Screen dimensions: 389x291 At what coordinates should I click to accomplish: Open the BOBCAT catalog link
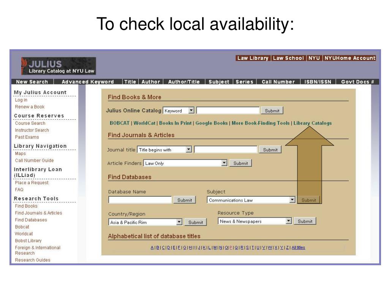120,123
